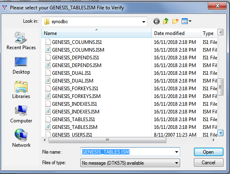Click the GENESIS_INDEXES.ISM file icon
Viewport: 230px width, 174px height.
pos(48,111)
